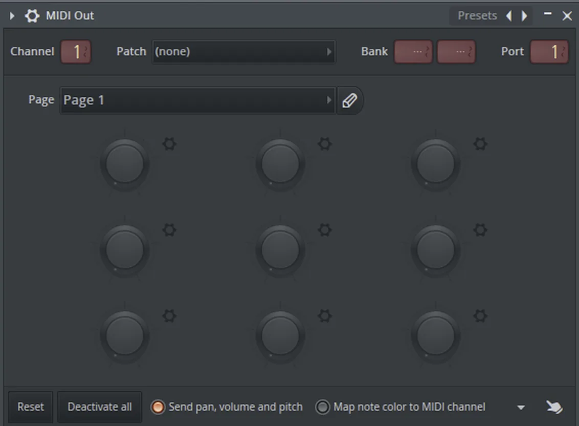This screenshot has width=579, height=426.
Task: Open plugin options gear next to MIDI Out
Action: click(x=32, y=16)
